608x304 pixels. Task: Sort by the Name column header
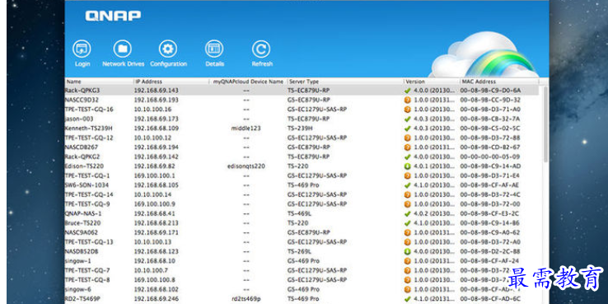[x=99, y=82]
